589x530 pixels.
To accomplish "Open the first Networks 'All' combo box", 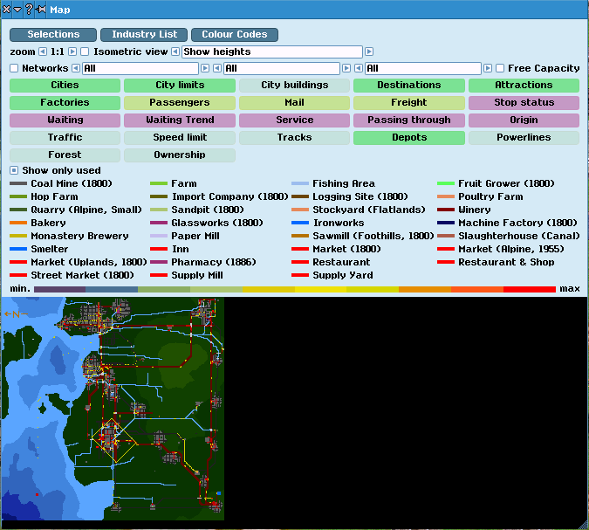I will [x=140, y=68].
